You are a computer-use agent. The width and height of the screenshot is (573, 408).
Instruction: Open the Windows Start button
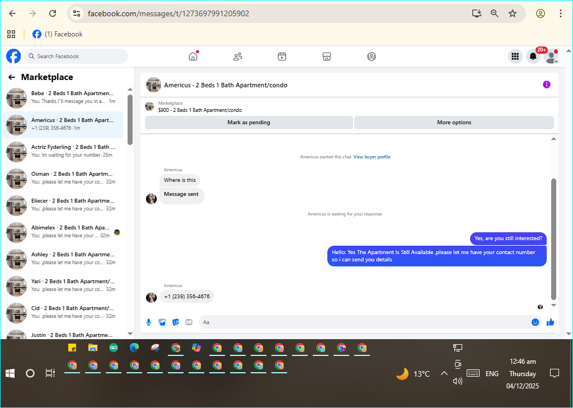pyautogui.click(x=10, y=373)
